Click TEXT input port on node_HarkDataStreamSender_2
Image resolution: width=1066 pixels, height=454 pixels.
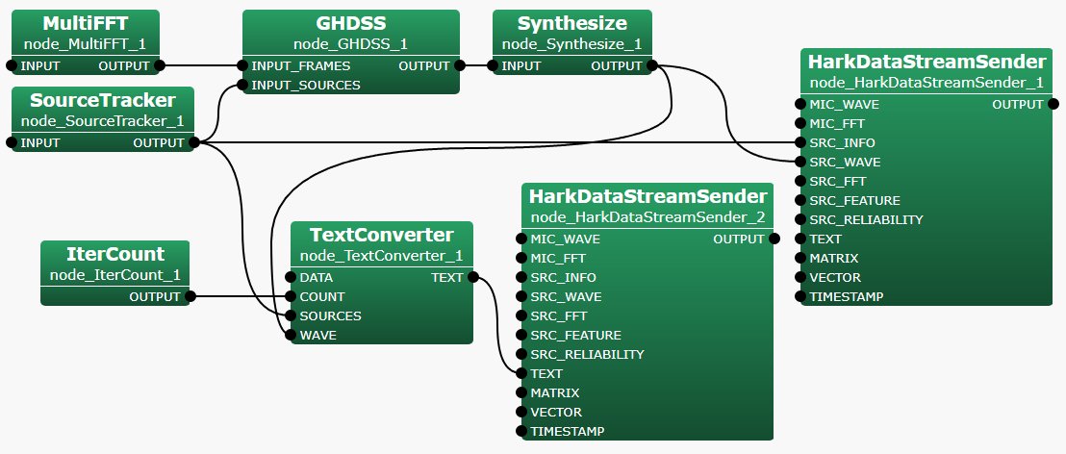(521, 374)
